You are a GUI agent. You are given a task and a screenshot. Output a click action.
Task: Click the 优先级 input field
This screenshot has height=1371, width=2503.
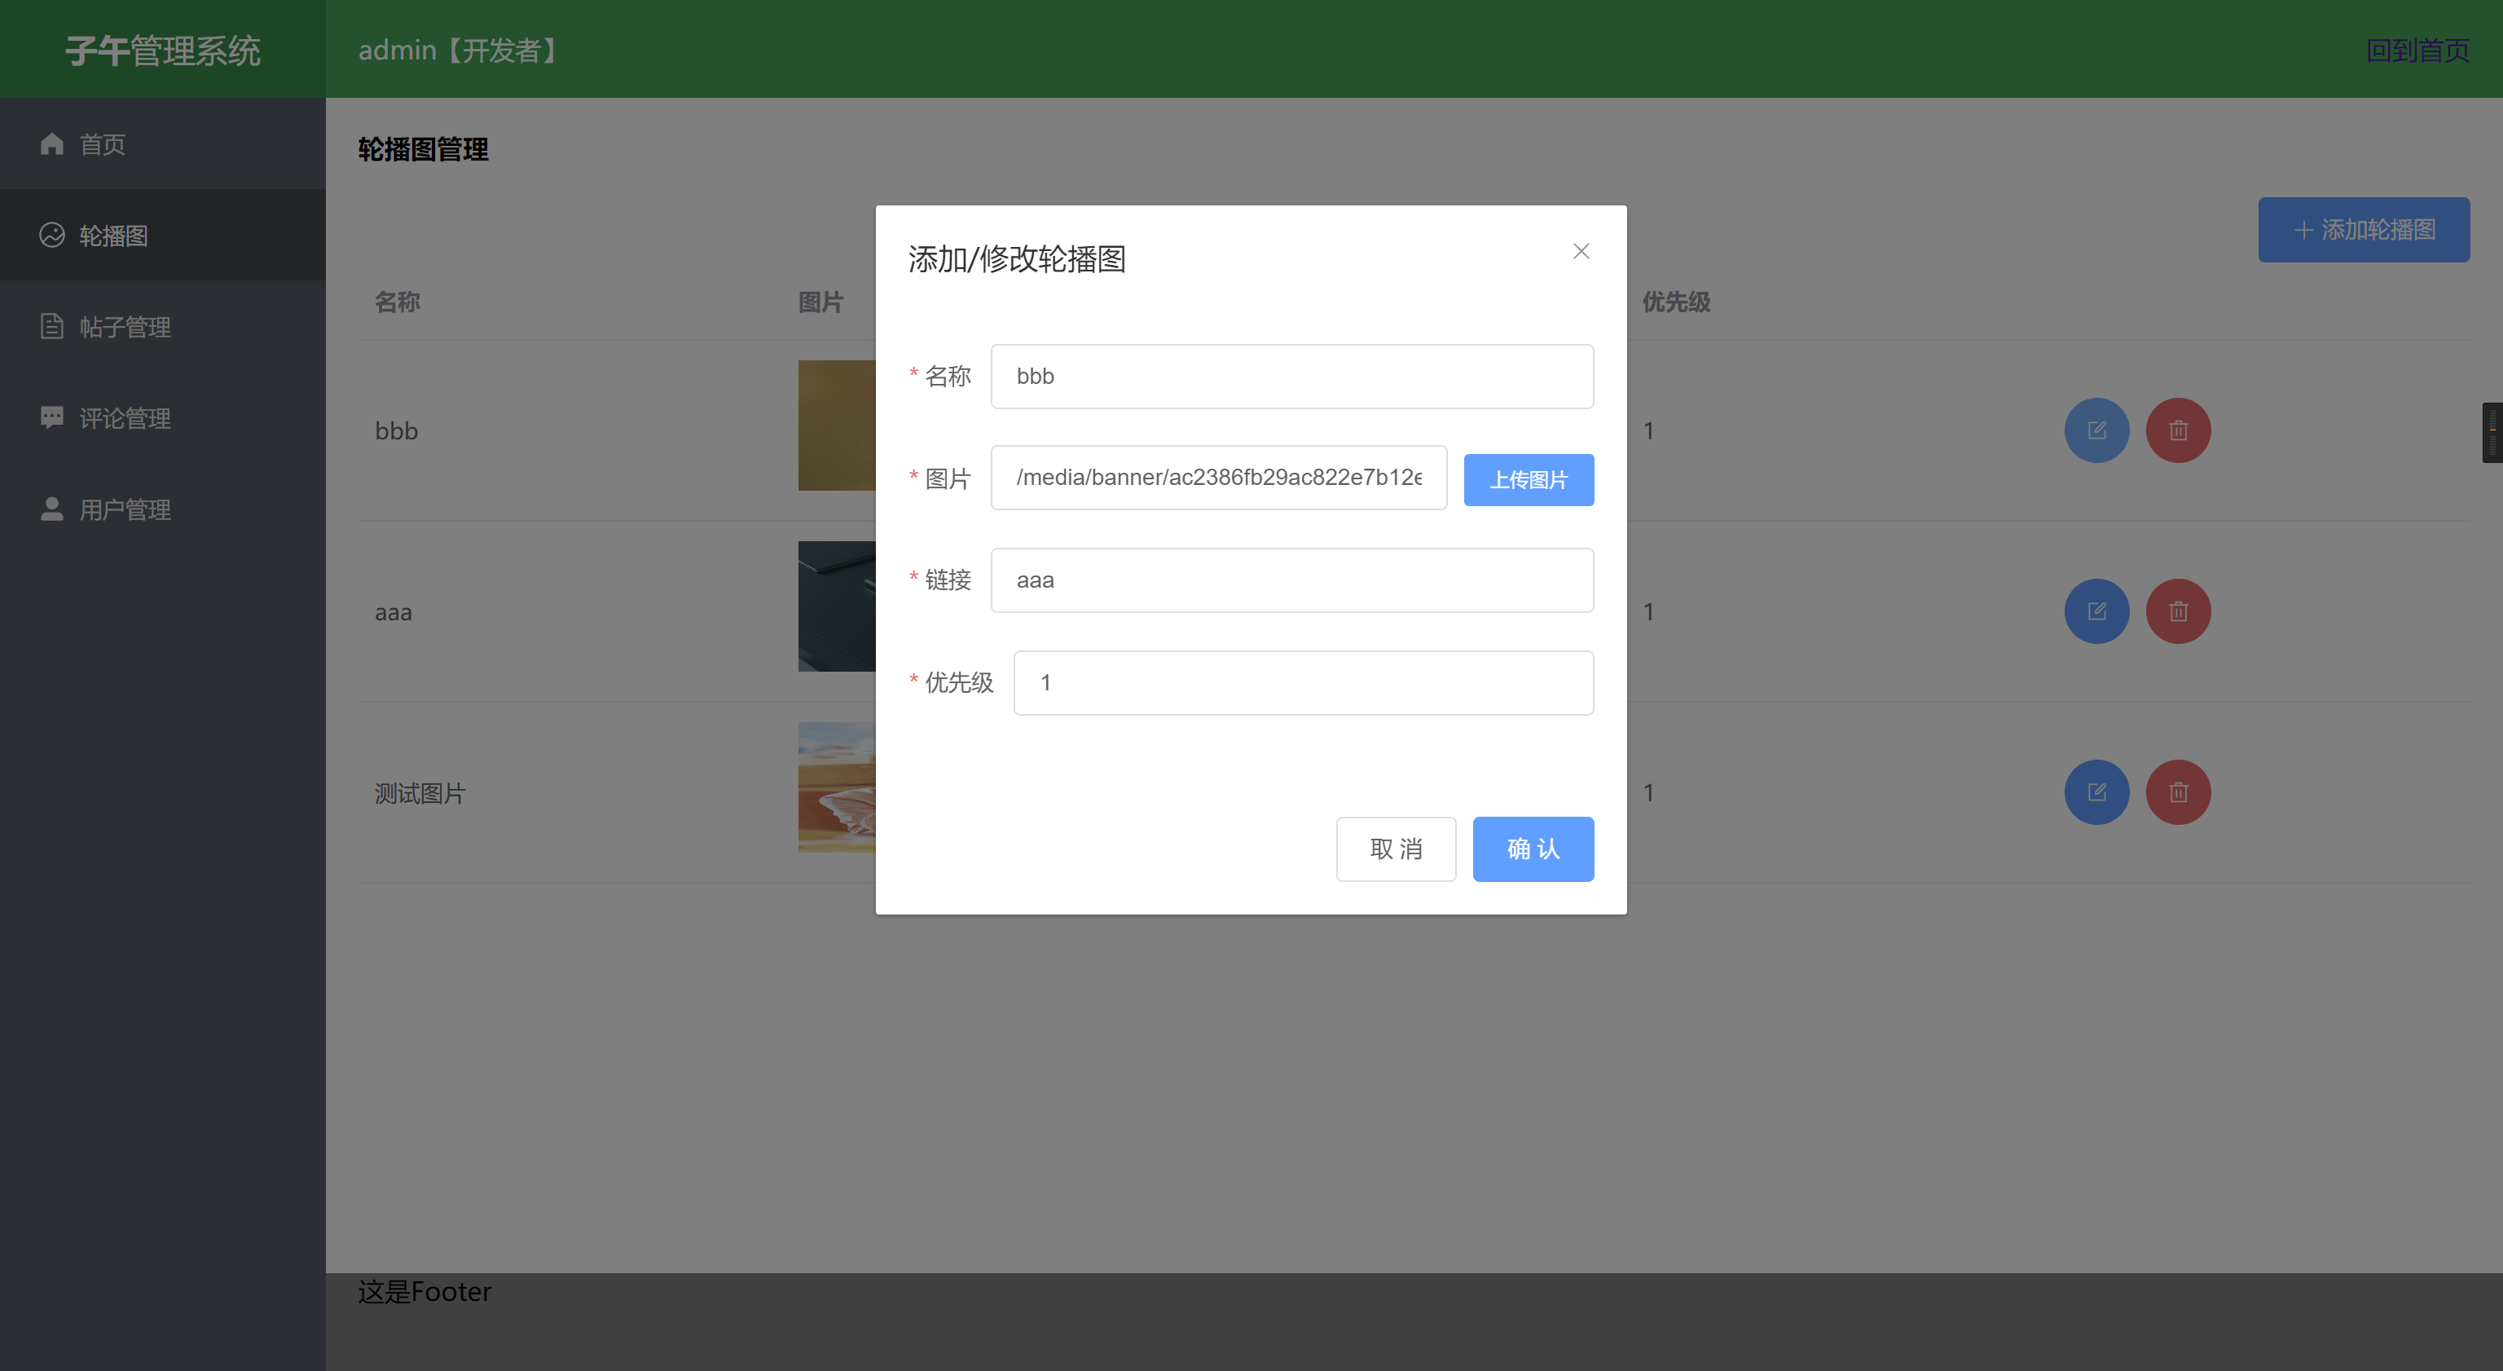click(x=1302, y=682)
